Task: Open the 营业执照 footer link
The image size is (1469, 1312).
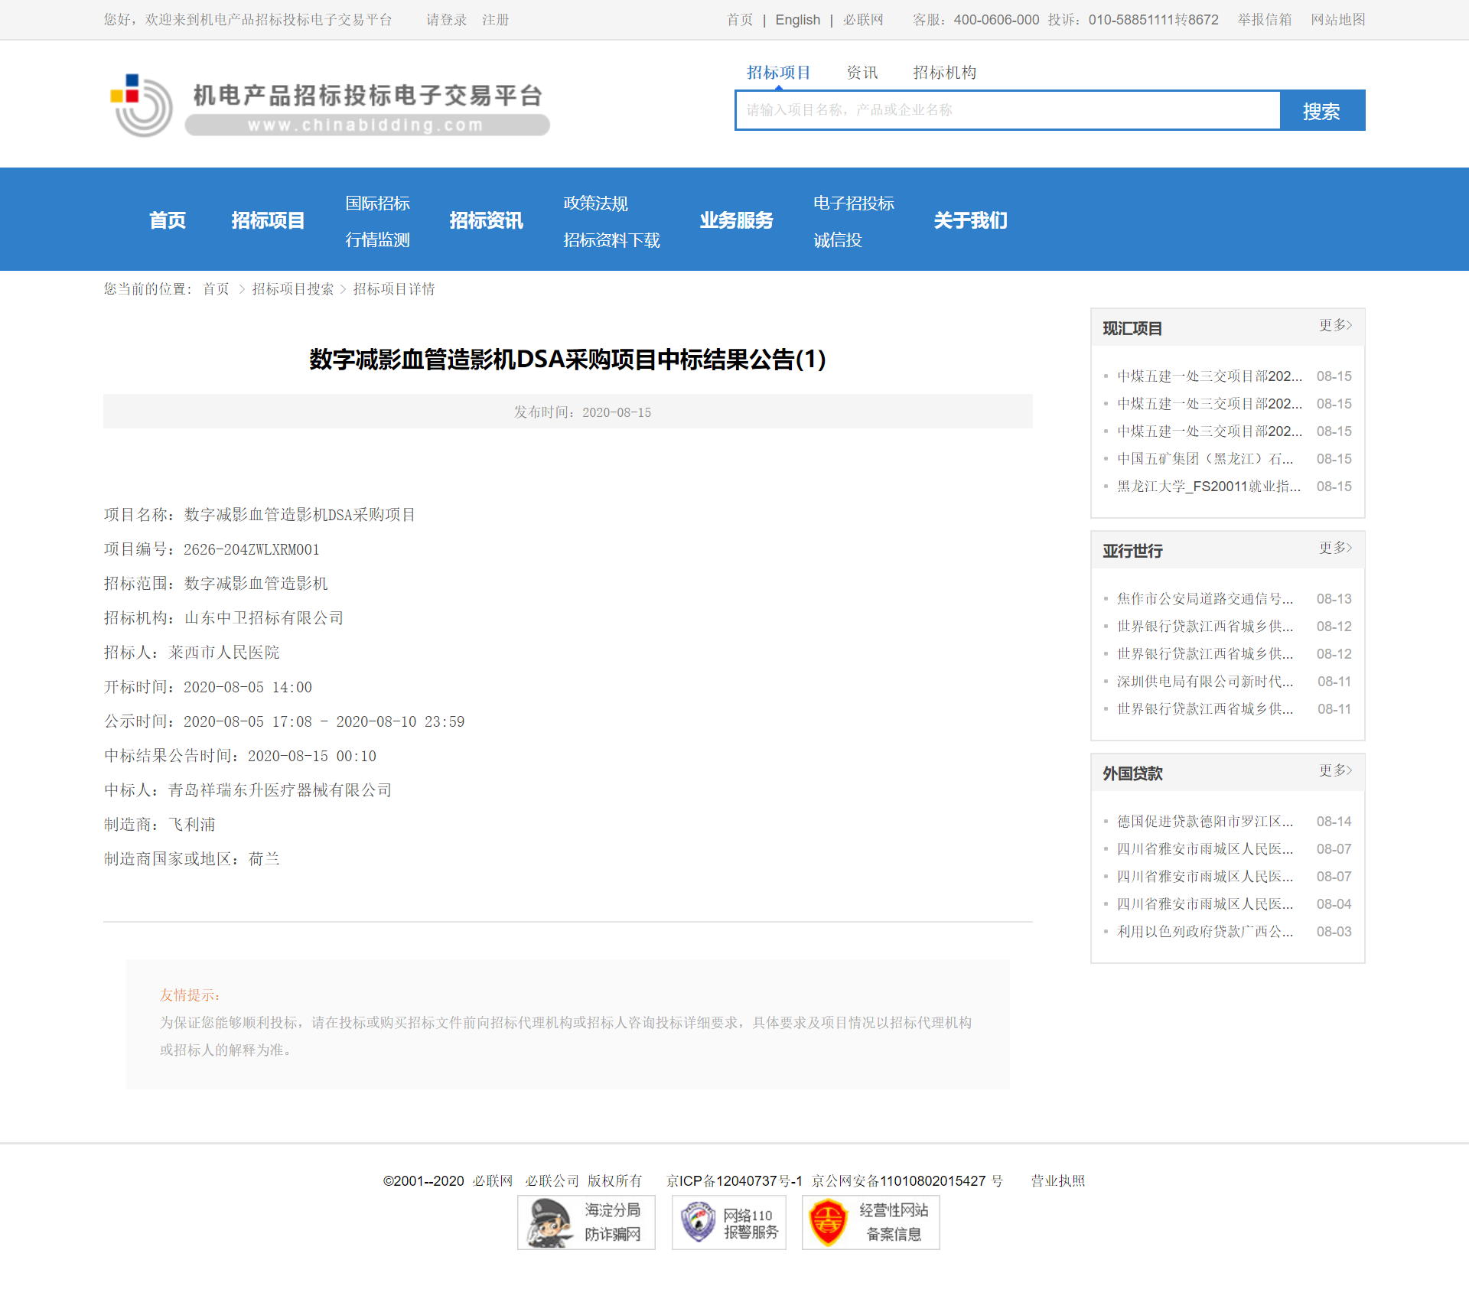Action: 1057,1180
